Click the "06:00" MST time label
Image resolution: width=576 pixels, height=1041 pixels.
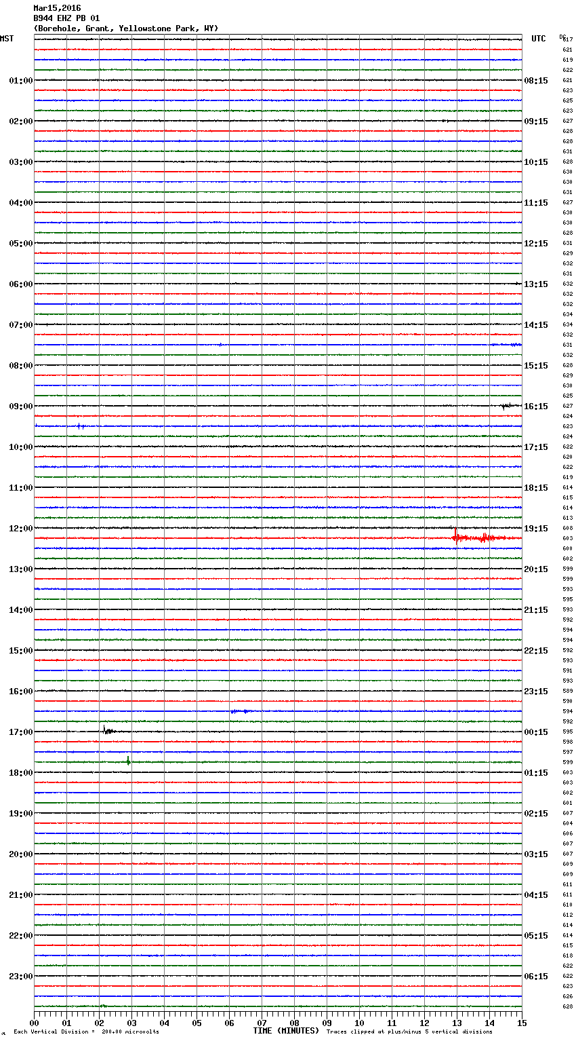(21, 284)
